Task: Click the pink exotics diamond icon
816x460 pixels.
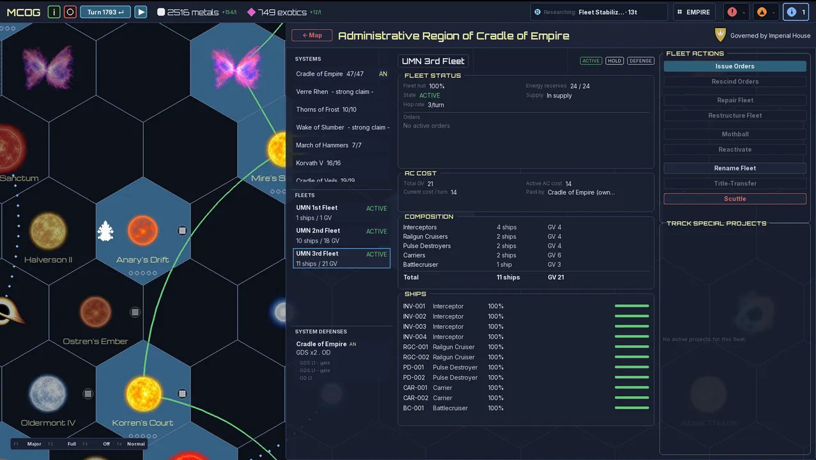Action: (251, 12)
